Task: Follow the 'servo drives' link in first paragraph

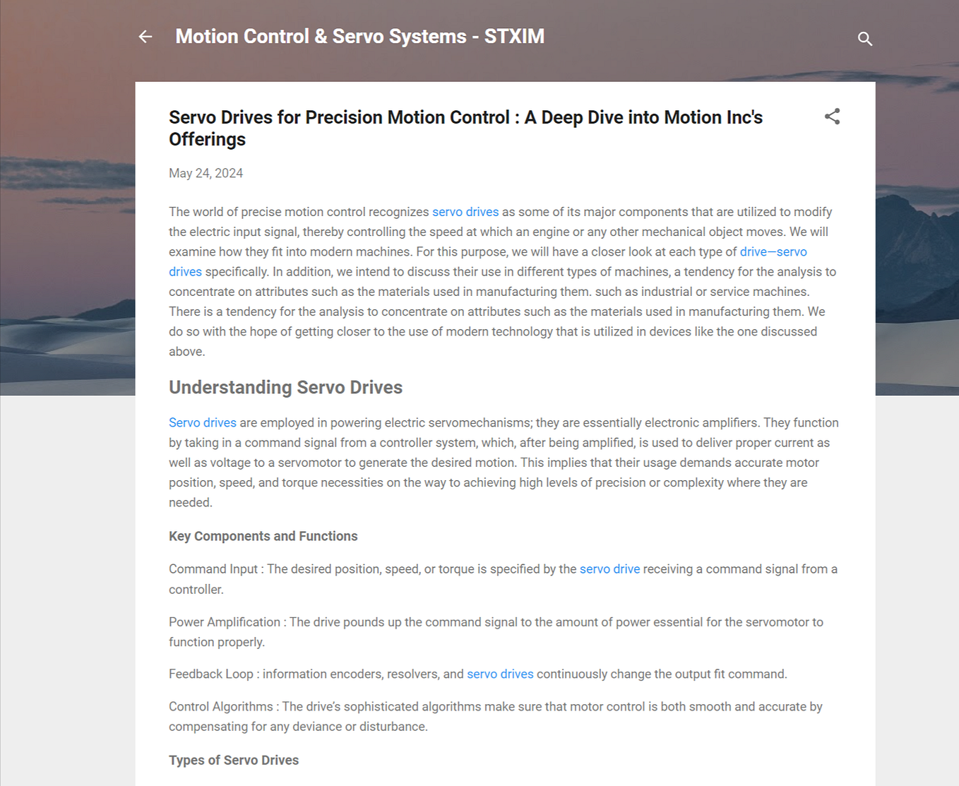Action: pos(465,212)
